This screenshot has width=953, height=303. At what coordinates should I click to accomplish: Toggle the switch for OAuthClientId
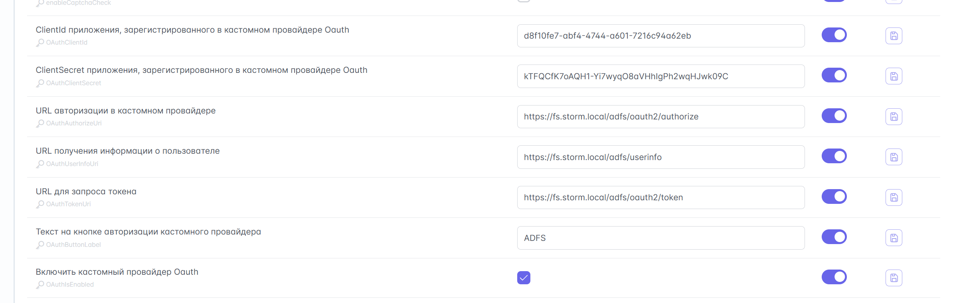834,35
